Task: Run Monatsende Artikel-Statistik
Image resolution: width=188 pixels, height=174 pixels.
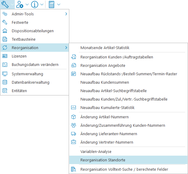Action: [x=105, y=48]
